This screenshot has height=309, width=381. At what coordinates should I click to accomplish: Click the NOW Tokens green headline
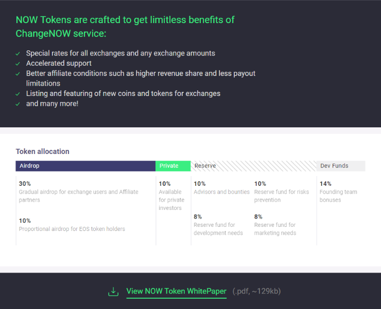(125, 27)
